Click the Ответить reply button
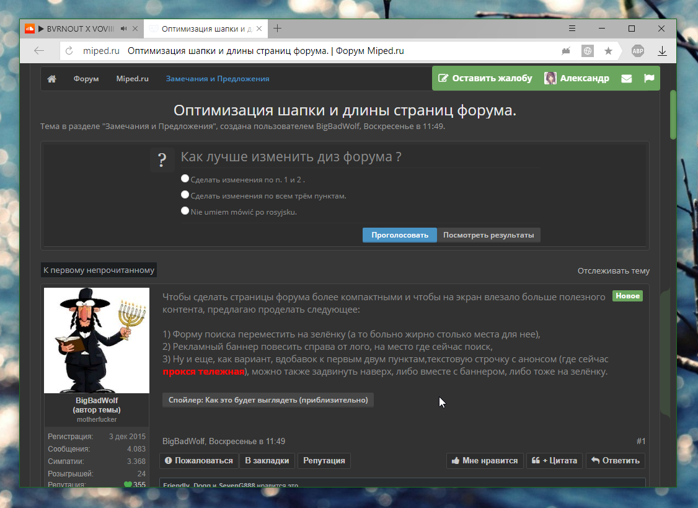Screen dimensions: 698x508 616,460
